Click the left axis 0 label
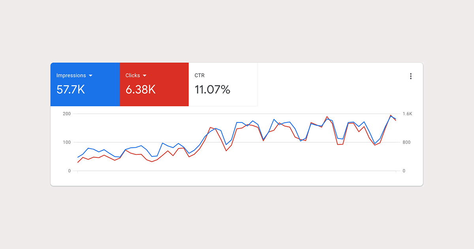 click(x=69, y=171)
